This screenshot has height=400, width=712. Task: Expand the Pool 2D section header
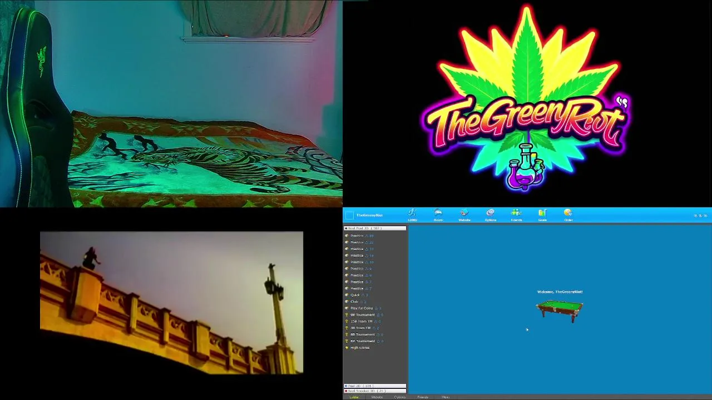coord(375,386)
